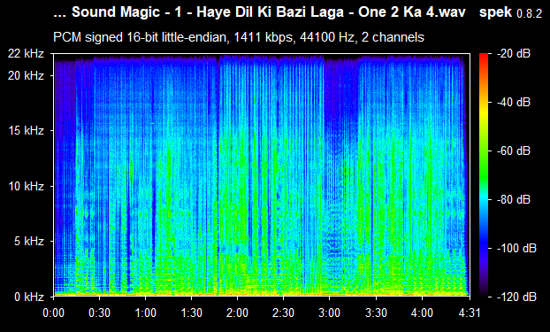Click the 10 kHz frequency label
Image resolution: width=550 pixels, height=332 pixels.
(27, 186)
